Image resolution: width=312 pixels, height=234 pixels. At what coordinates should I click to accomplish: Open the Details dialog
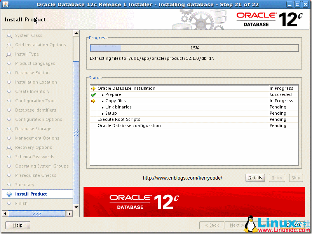[x=255, y=178]
